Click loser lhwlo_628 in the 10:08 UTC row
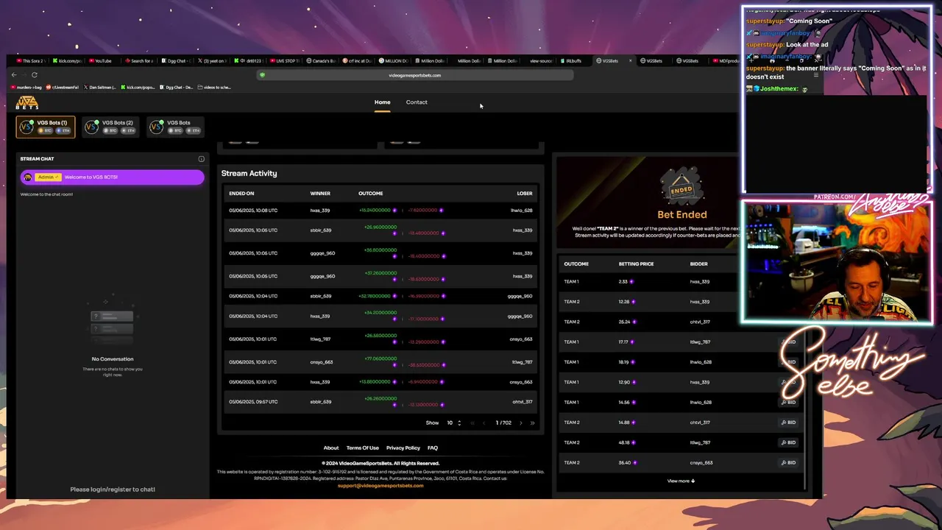Image resolution: width=942 pixels, height=530 pixels. click(x=521, y=211)
